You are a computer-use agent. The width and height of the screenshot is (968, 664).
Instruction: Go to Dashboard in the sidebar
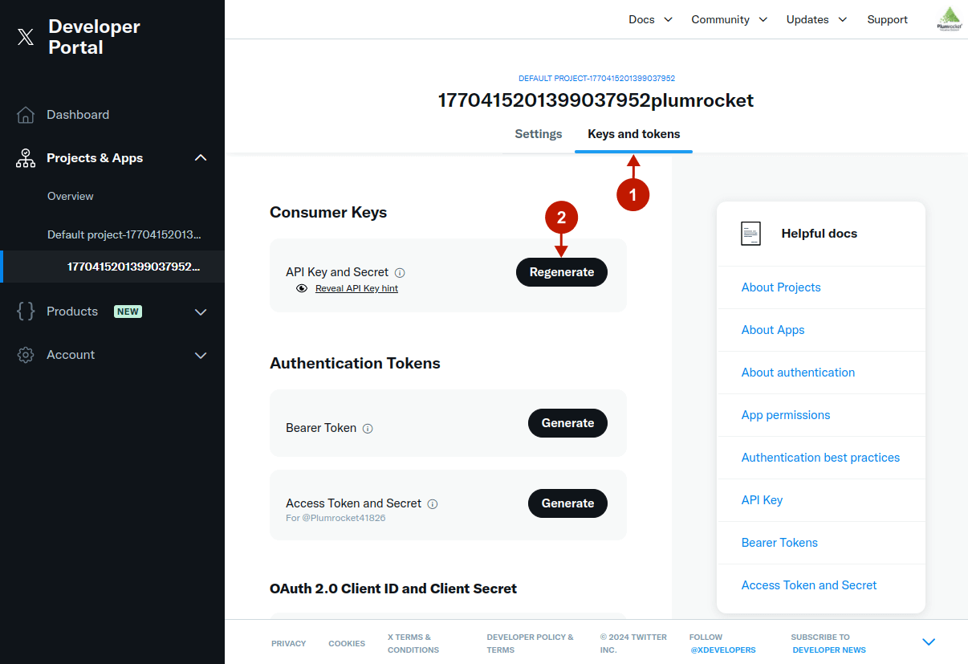tap(78, 115)
